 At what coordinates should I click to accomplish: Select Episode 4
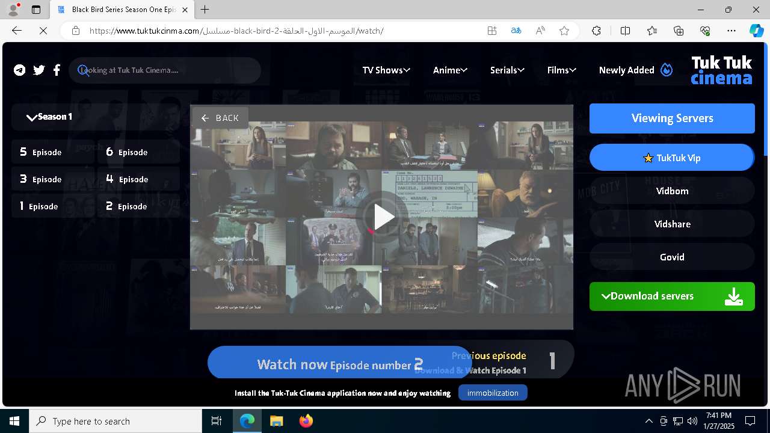(138, 179)
